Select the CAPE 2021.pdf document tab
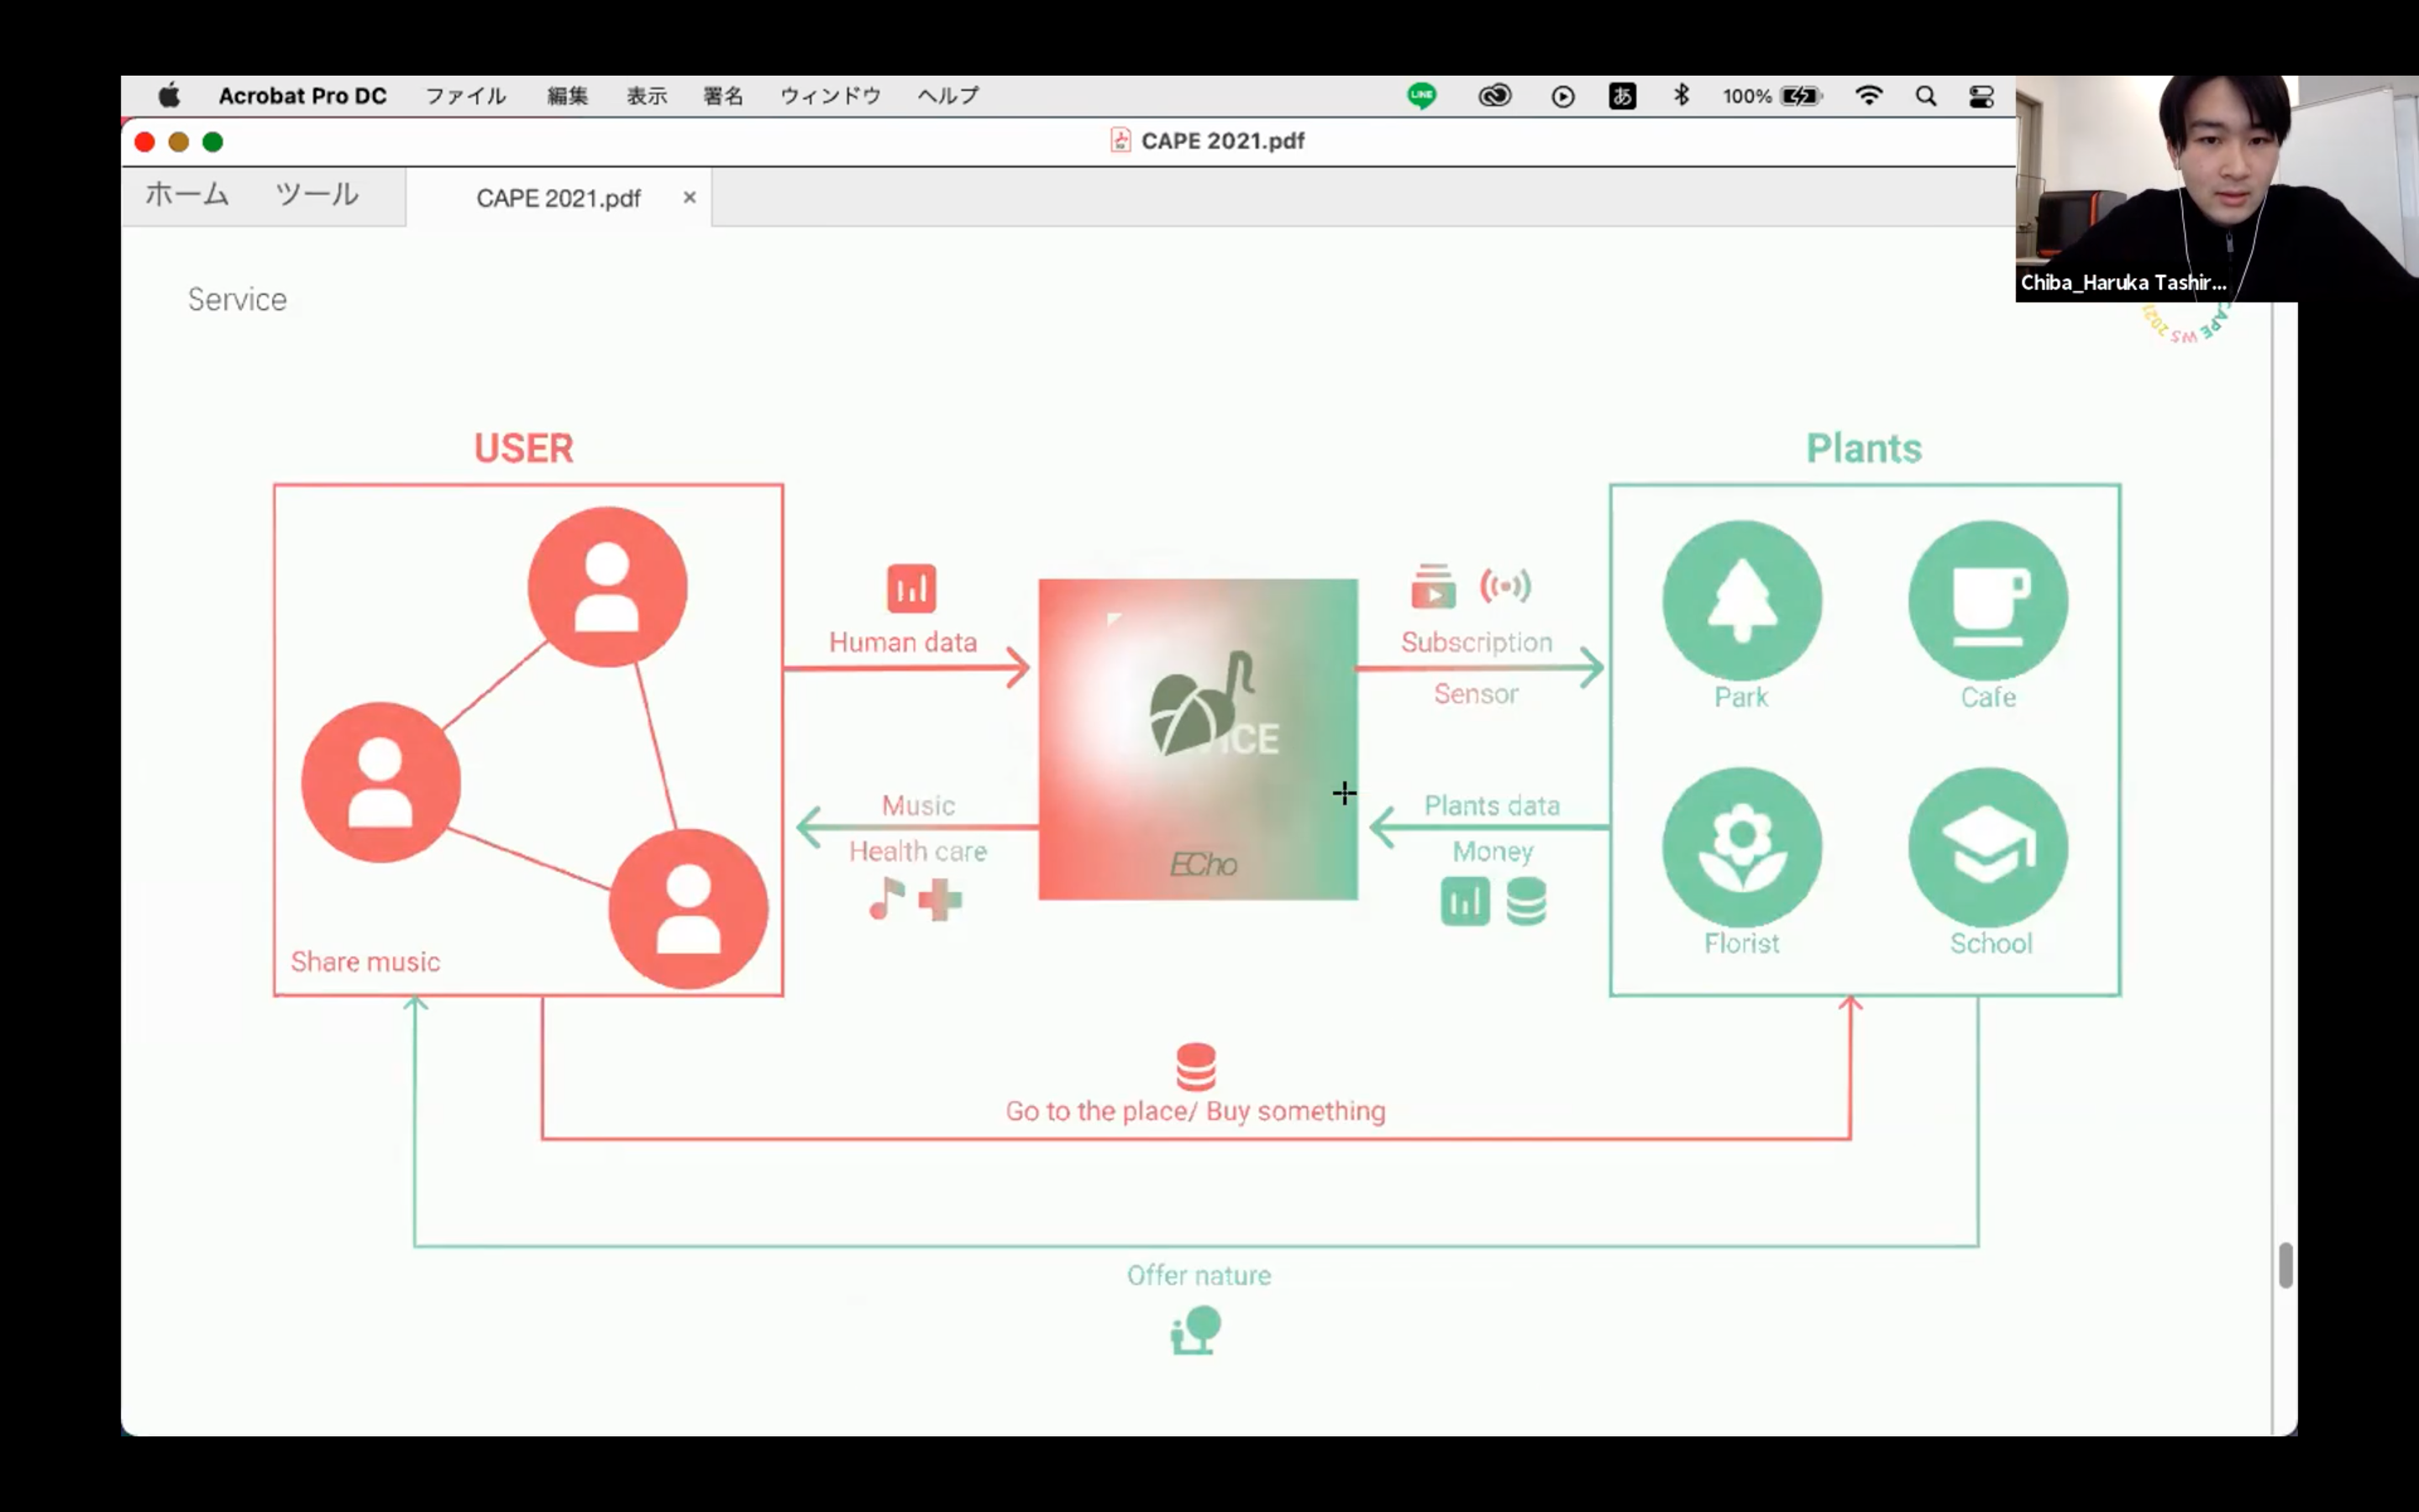This screenshot has width=2419, height=1512. (558, 198)
